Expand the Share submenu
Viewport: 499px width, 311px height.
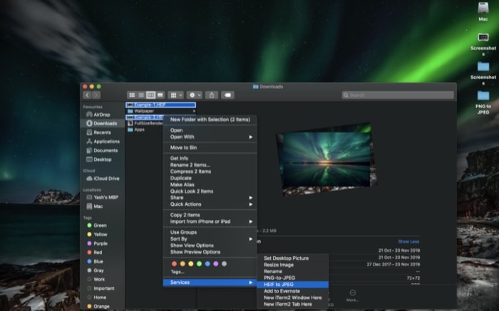point(210,198)
